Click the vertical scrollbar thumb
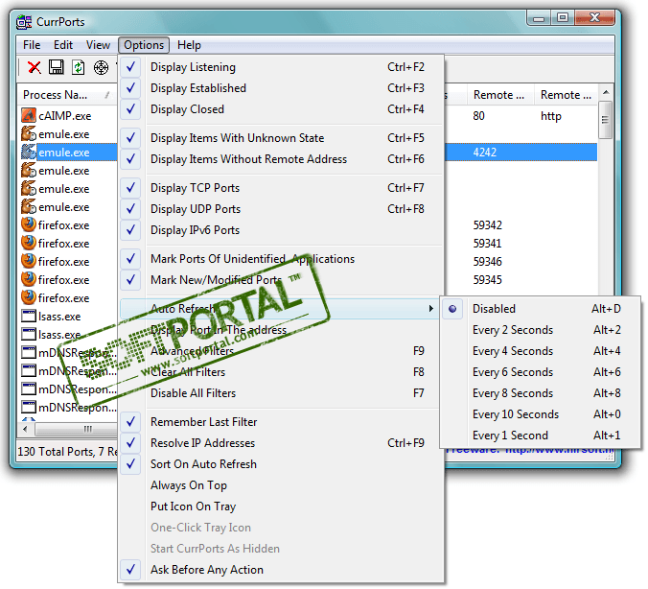The width and height of the screenshot is (648, 589). (x=606, y=120)
